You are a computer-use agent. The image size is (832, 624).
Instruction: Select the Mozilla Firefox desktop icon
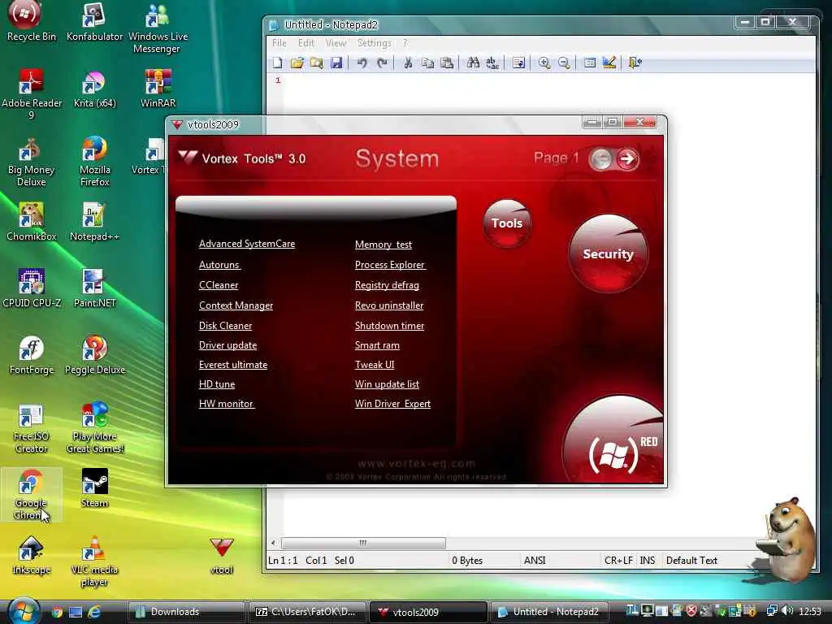[95, 162]
